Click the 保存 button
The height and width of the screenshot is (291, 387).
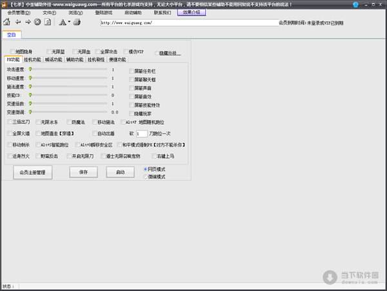83,172
